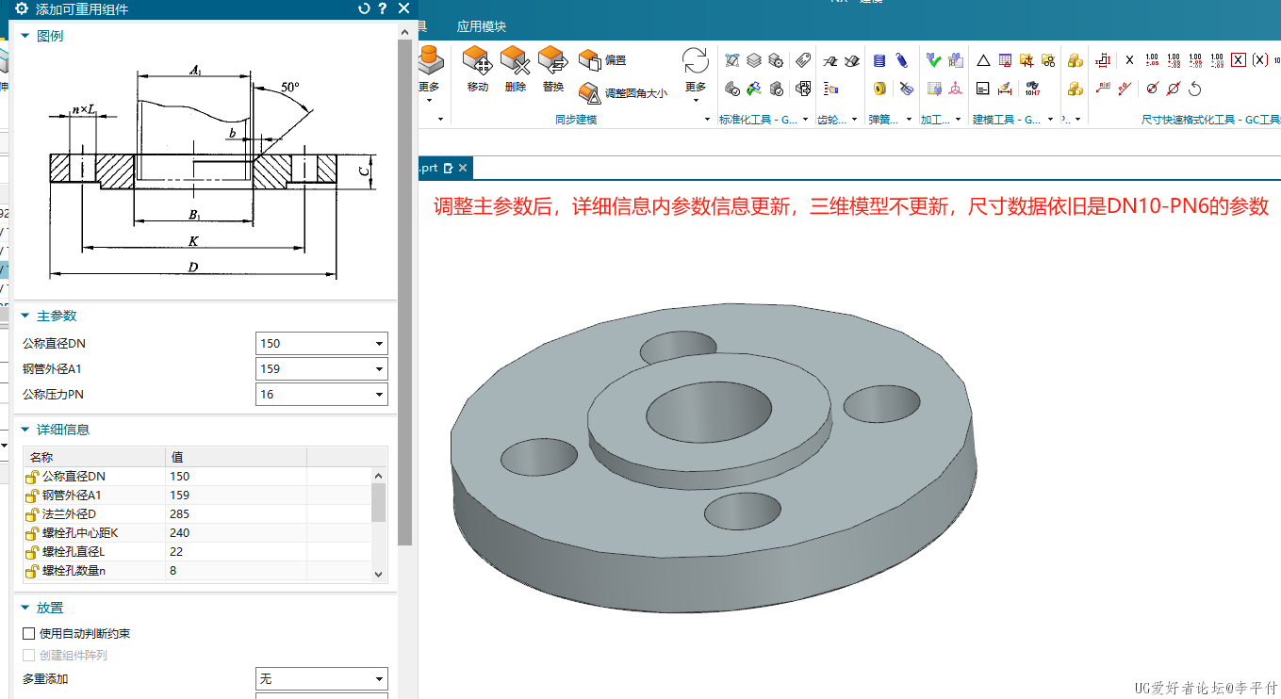This screenshot has height=699, width=1281.
Task: Click the stacked layers icon in standardization tools
Action: (754, 60)
